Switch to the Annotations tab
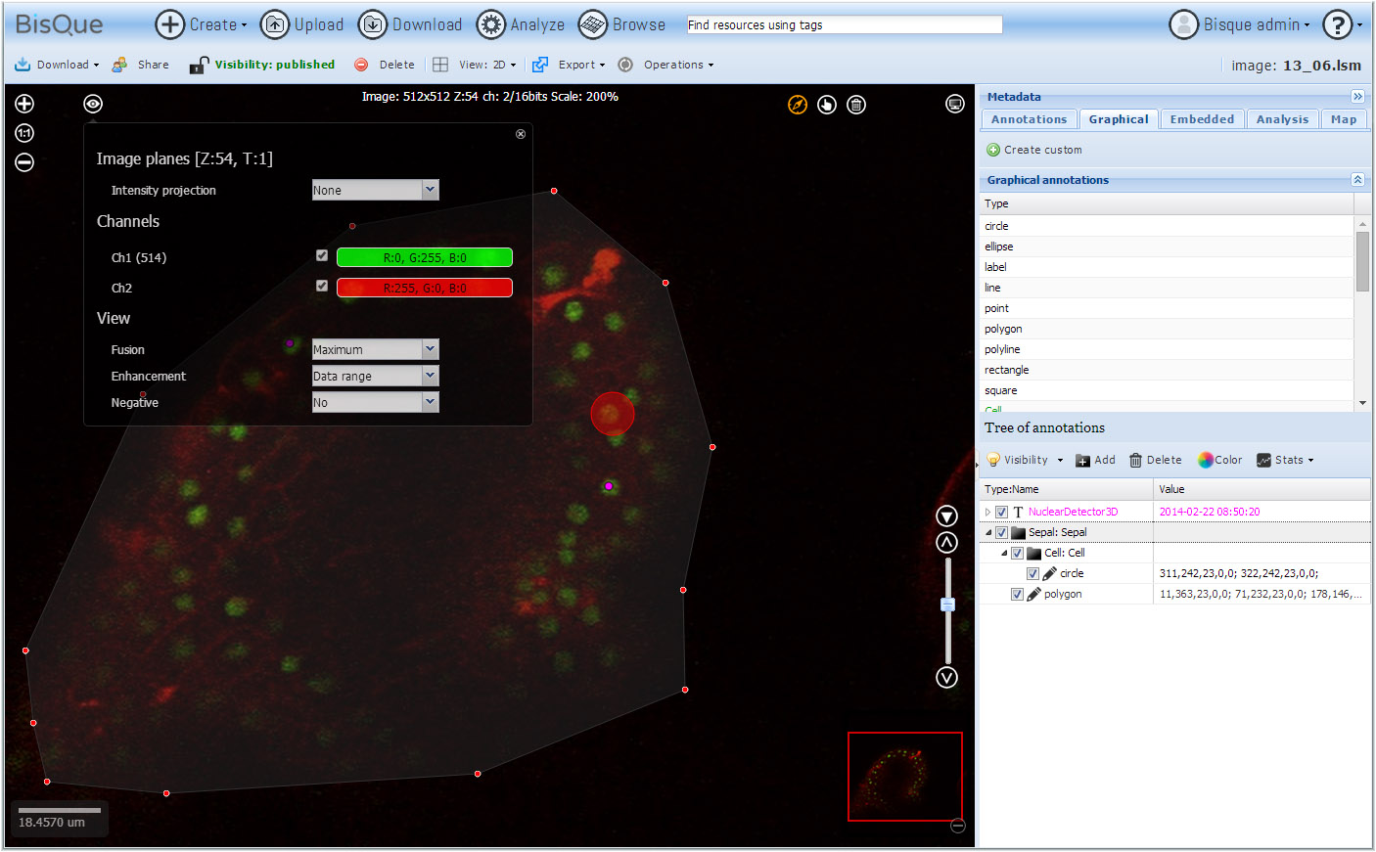Screen dimensions: 1376x852 click(x=1029, y=119)
